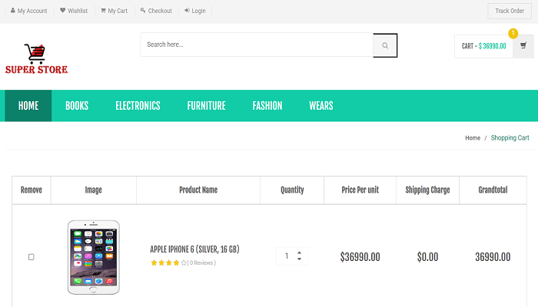Click Home breadcrumb link
This screenshot has width=538, height=307.
click(x=473, y=138)
